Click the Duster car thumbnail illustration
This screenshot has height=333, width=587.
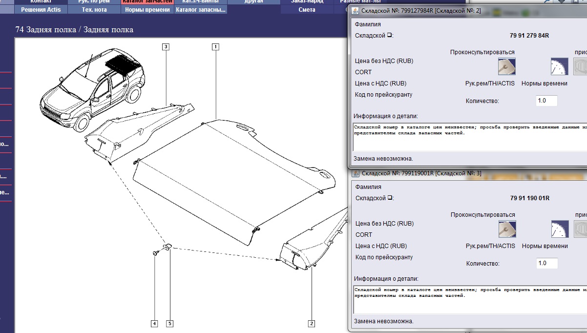(x=93, y=85)
